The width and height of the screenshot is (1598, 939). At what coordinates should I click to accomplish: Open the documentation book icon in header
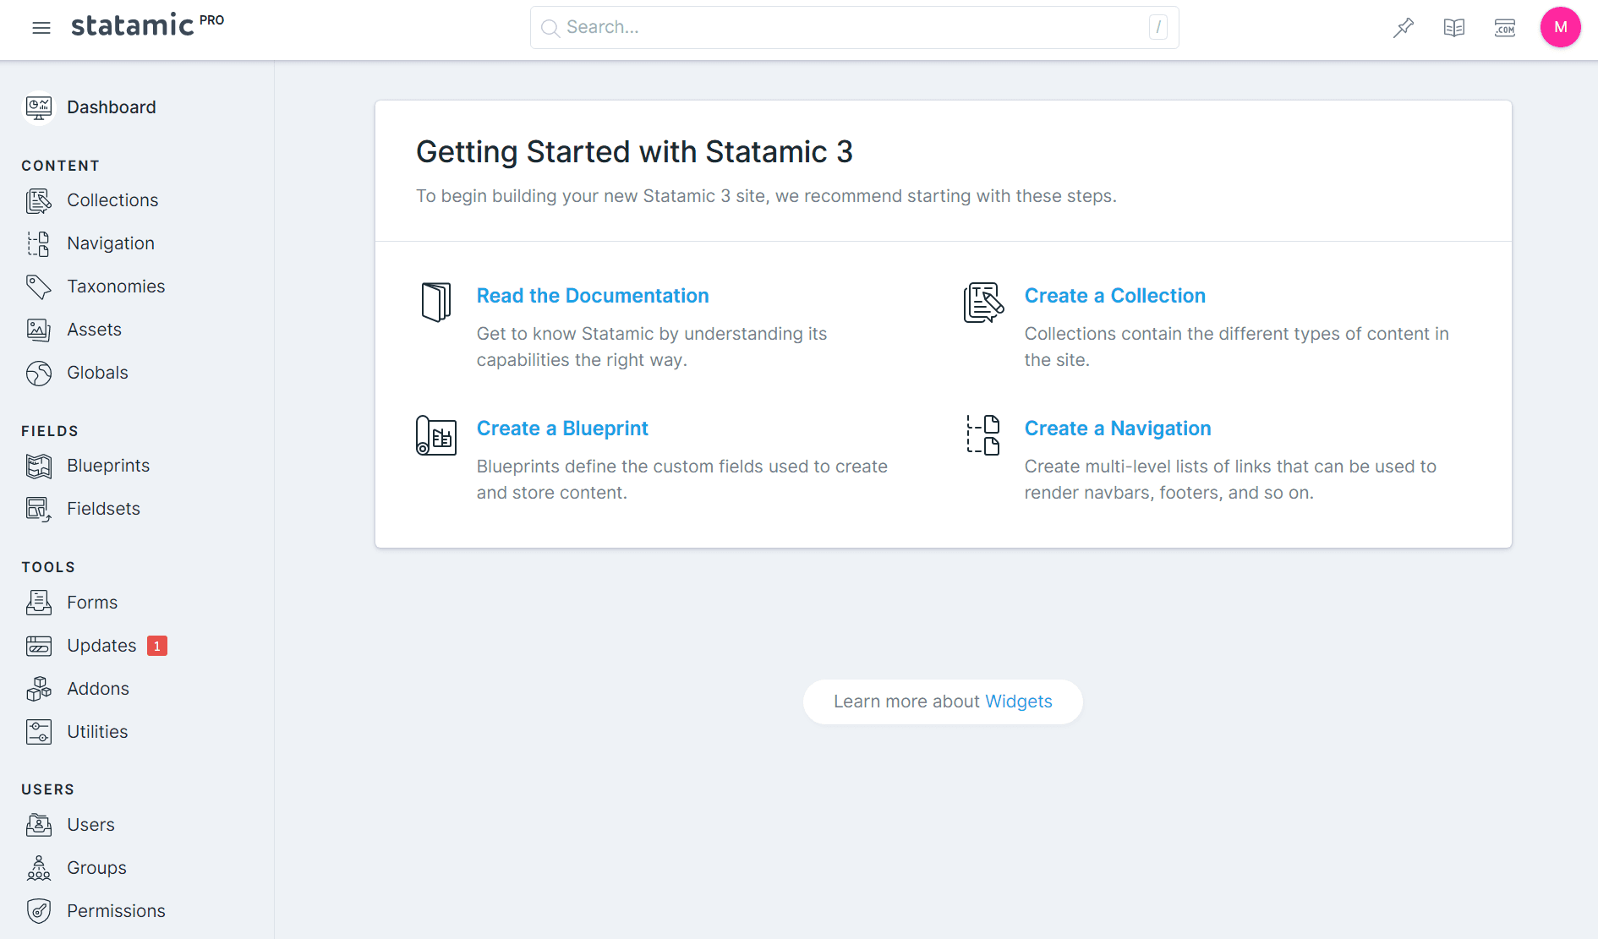pos(1454,28)
